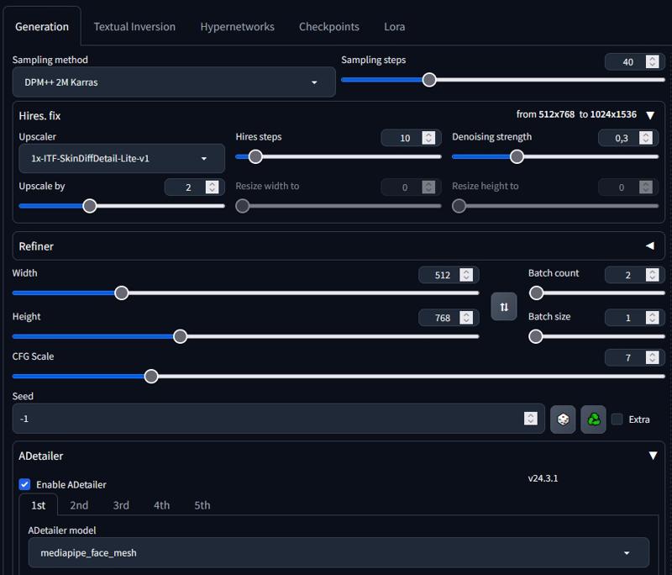
Task: Uncheck the Enable ADetailer checkbox
Action: (x=25, y=484)
